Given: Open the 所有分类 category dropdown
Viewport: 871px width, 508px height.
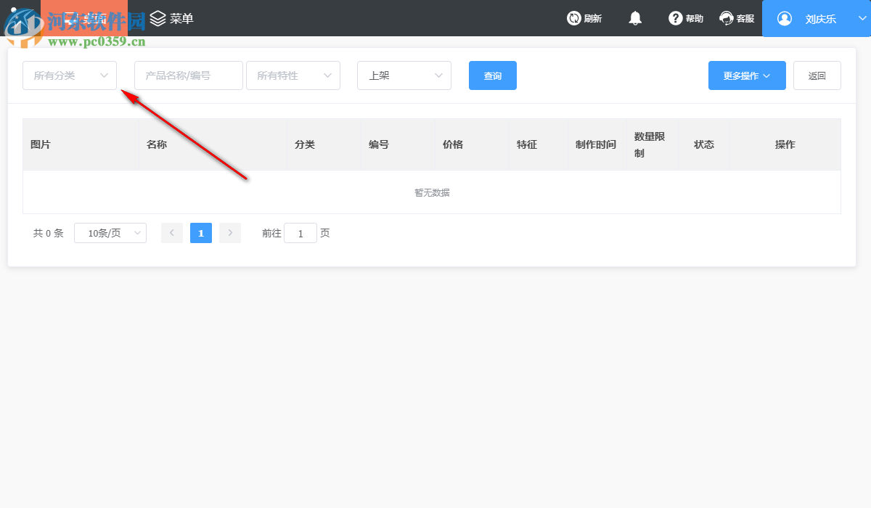Looking at the screenshot, I should [69, 75].
